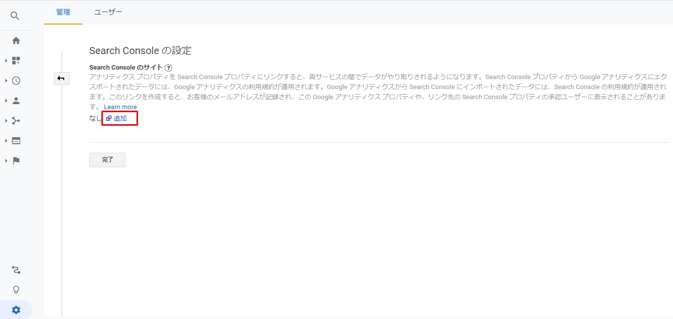Open the Behavior page-layout icon
The height and width of the screenshot is (319, 673).
[x=16, y=141]
